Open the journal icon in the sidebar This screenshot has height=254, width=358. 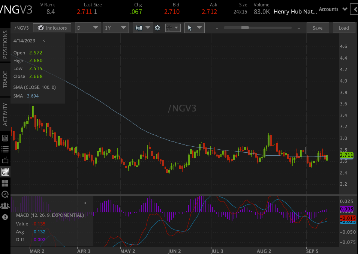coord(5,138)
